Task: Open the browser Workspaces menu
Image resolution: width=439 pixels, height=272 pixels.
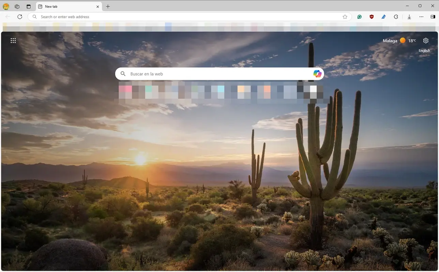Action: (17, 6)
